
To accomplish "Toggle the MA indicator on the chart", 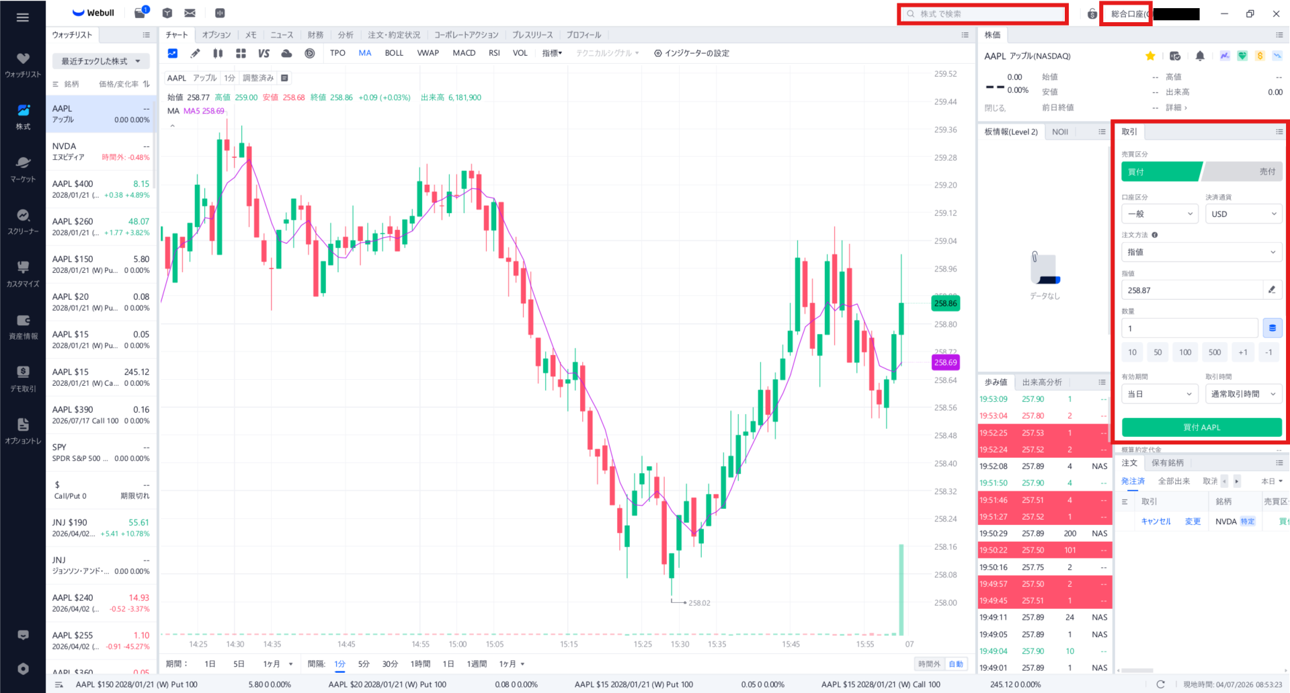I will pos(364,53).
